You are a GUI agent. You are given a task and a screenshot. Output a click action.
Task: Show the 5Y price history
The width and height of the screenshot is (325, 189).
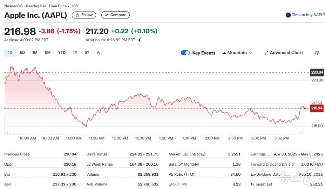click(x=87, y=52)
